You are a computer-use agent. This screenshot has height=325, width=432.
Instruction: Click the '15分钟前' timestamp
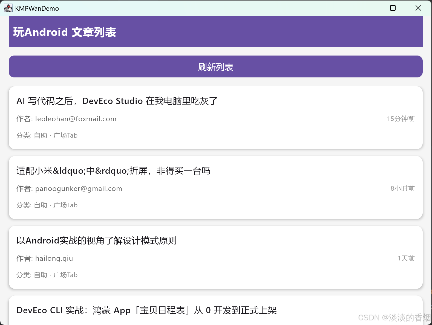click(x=401, y=119)
